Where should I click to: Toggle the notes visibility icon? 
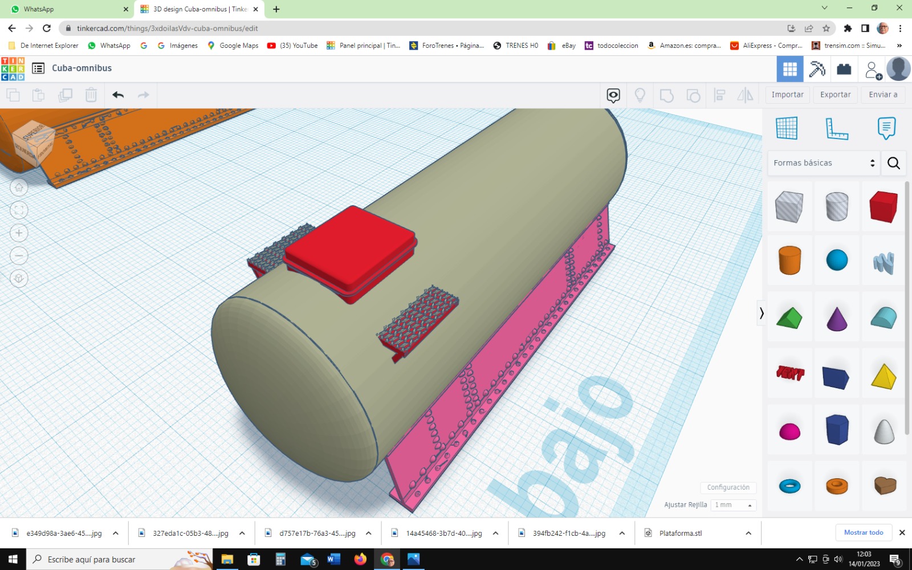613,95
